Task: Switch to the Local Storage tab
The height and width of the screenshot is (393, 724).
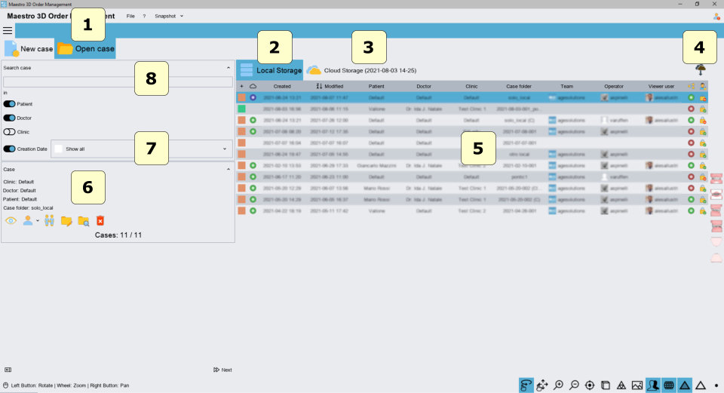Action: (270, 70)
